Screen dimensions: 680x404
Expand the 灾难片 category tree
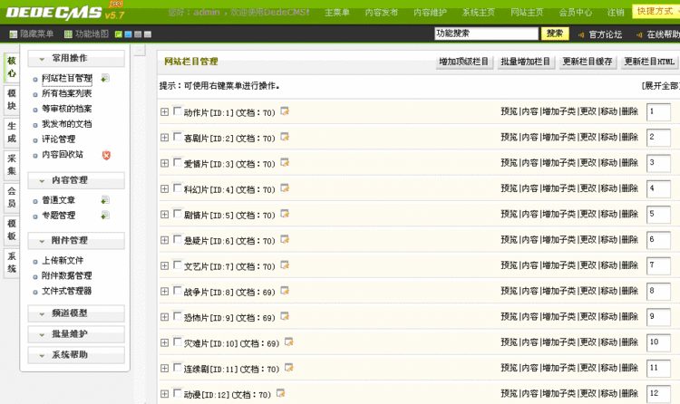pyautogui.click(x=164, y=342)
